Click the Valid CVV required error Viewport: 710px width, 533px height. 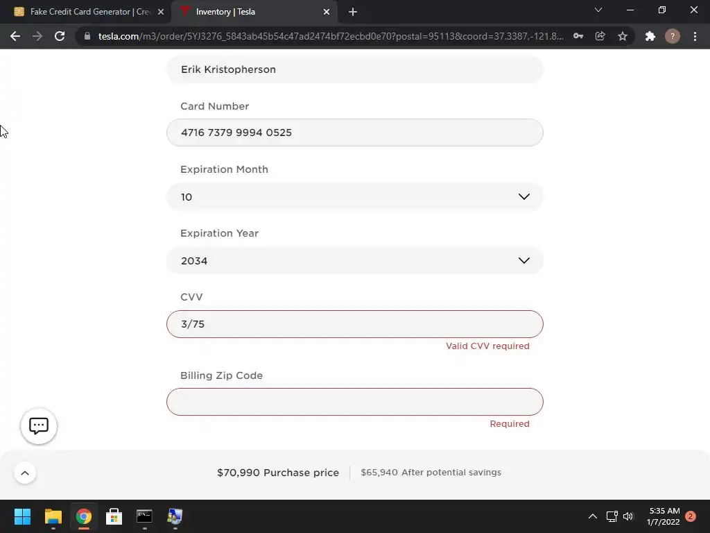coord(487,346)
